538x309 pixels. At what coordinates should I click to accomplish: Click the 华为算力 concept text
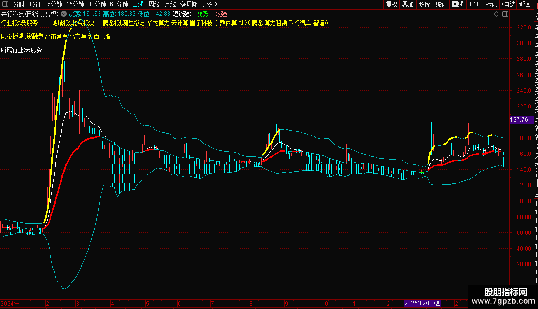[x=158, y=23]
